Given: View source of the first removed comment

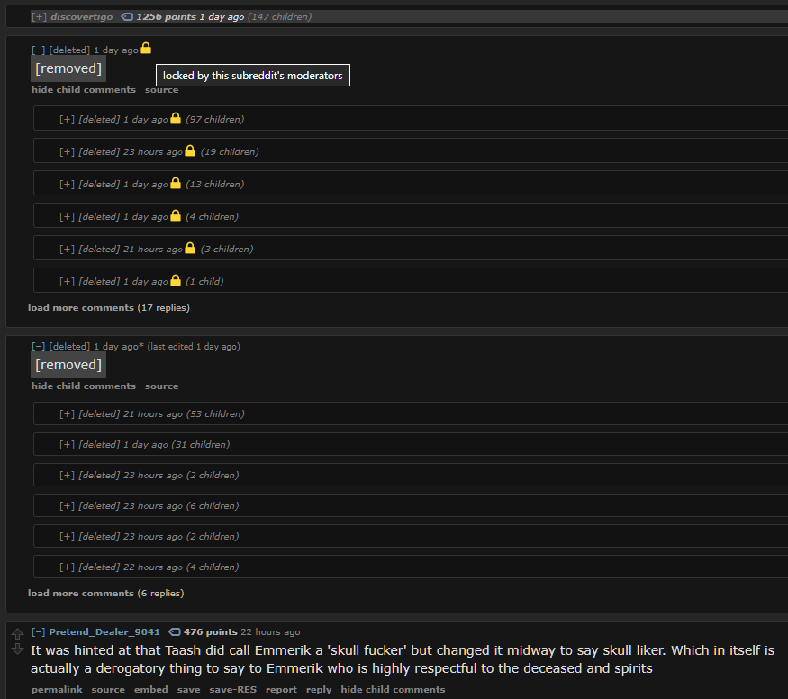Looking at the screenshot, I should (x=161, y=90).
